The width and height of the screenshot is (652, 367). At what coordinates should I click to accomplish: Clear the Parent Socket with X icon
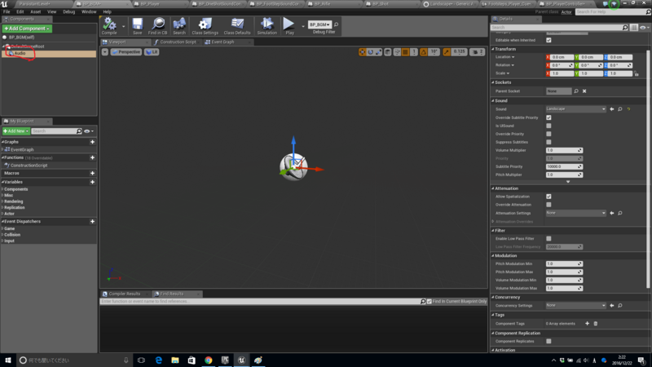(584, 91)
